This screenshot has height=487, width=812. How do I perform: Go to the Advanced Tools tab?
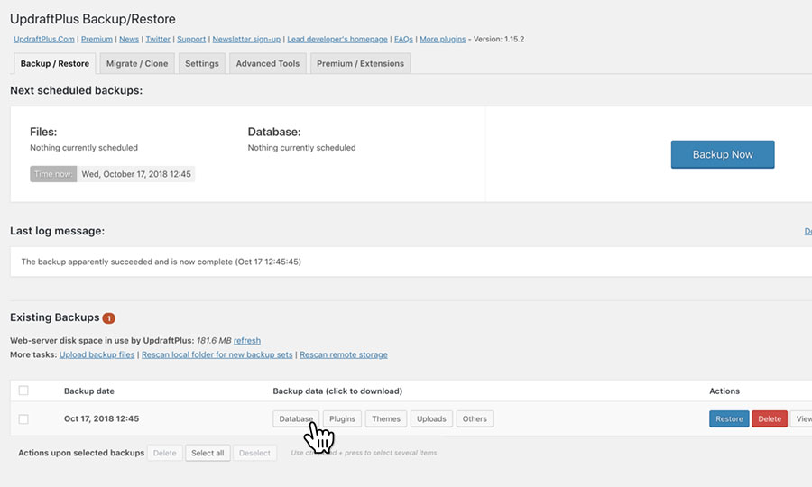(268, 64)
